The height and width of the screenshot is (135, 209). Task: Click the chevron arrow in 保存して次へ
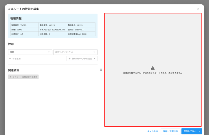coord(199,131)
